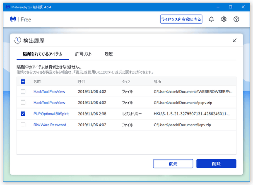Viewport: 253px width, 185px height.
Task: Click the path C:\Users\hasek\Documents\pspv.zip
Action: click(x=183, y=103)
